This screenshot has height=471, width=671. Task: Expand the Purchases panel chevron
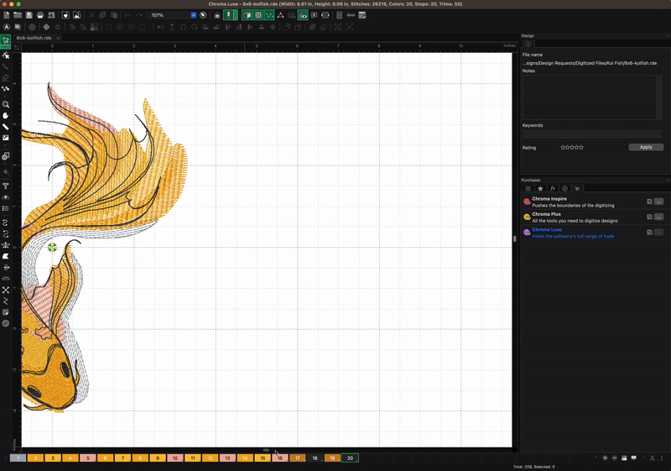point(668,180)
